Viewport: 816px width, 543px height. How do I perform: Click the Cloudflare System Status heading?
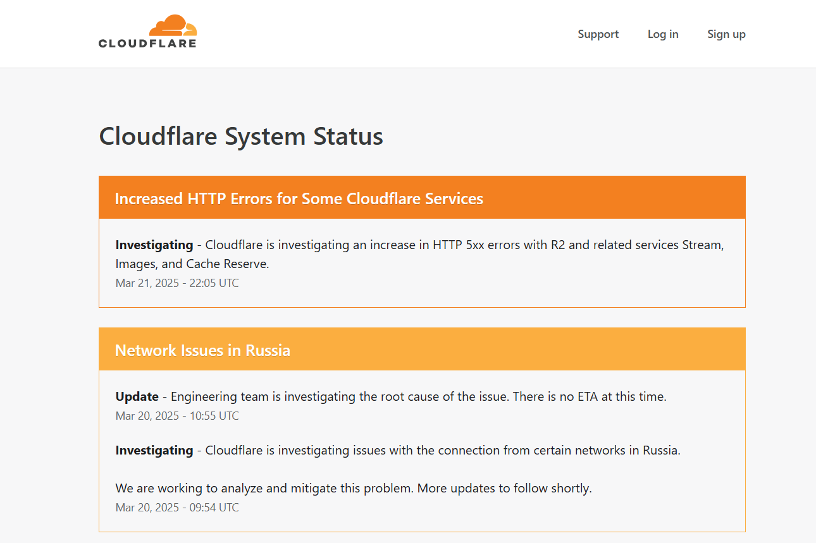pyautogui.click(x=241, y=137)
